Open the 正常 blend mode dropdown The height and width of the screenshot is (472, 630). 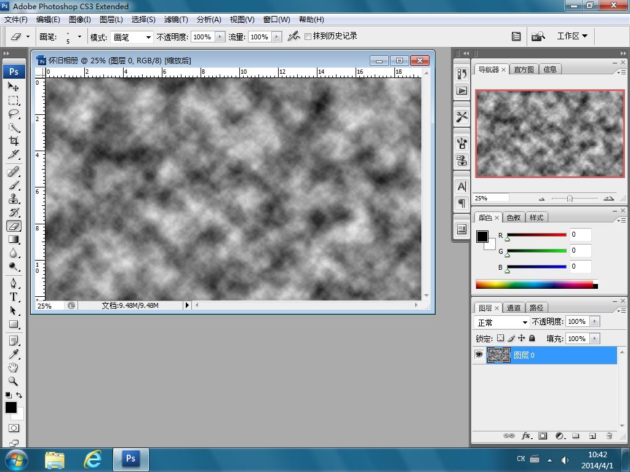503,322
